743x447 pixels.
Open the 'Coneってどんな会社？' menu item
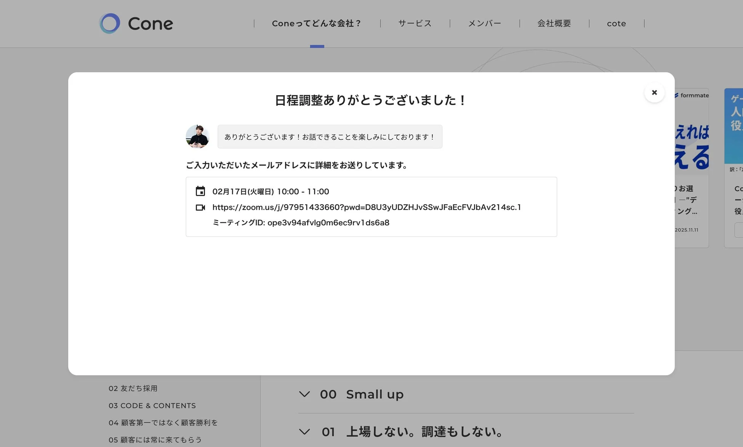pyautogui.click(x=317, y=23)
